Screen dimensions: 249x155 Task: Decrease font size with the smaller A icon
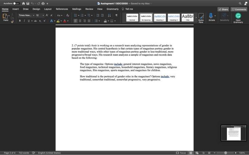pyautogui.click(x=52, y=15)
